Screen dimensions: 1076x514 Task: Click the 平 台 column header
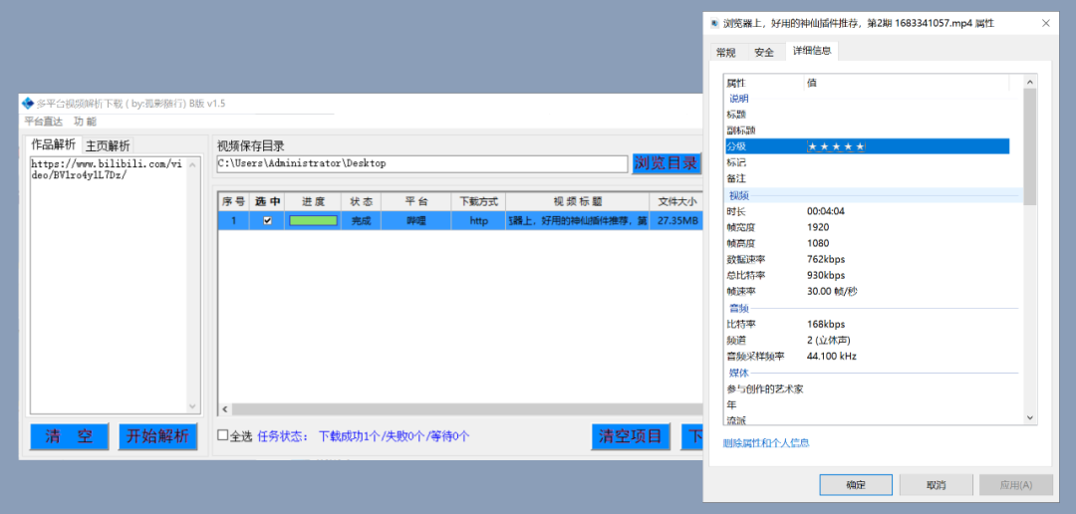tap(415, 202)
